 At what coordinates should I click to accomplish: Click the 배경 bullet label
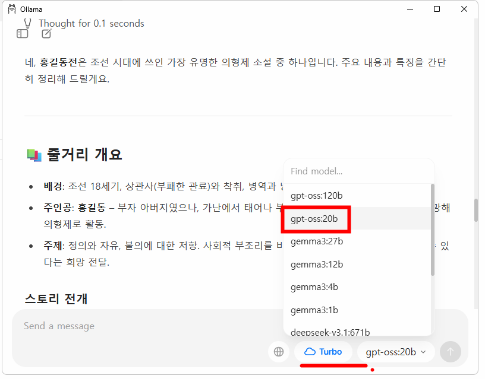coord(53,186)
